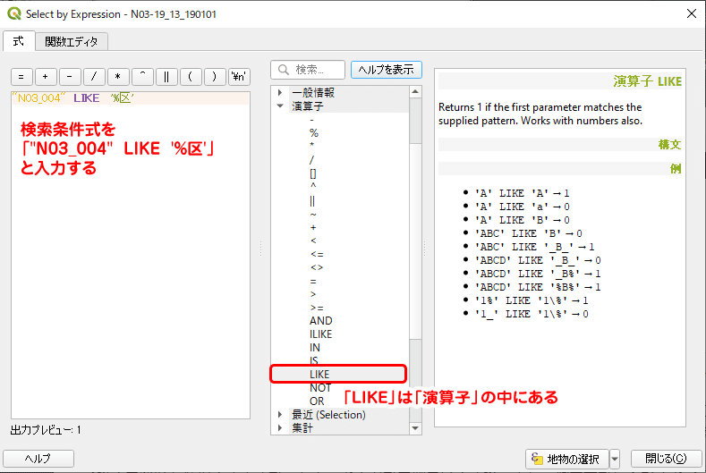This screenshot has width=706, height=473.
Task: Select the '~' operator in list
Action: [x=313, y=215]
